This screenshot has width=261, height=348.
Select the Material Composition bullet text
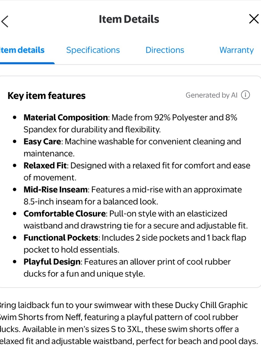tap(130, 123)
